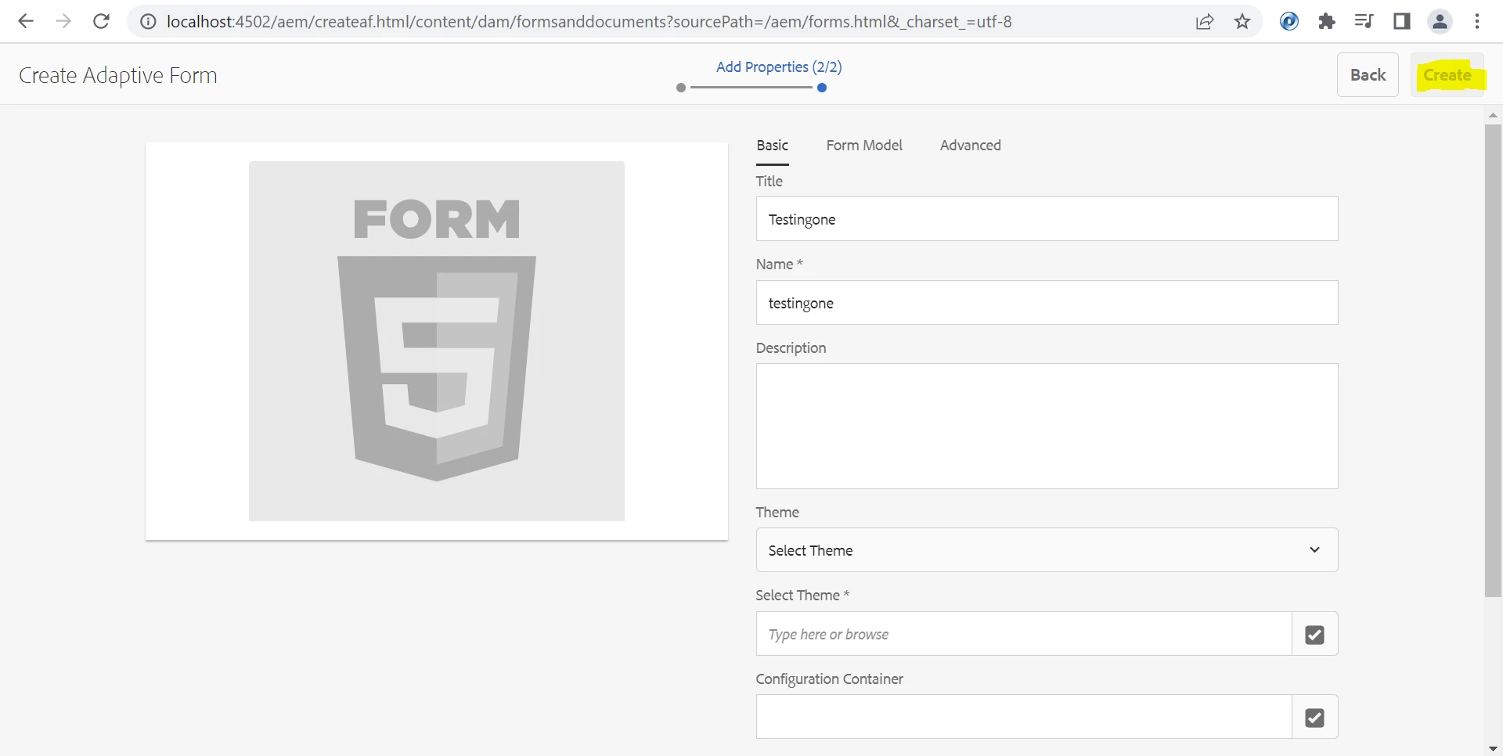Switch to the Advanced tab
Viewport: 1503px width, 756px height.
(x=970, y=146)
